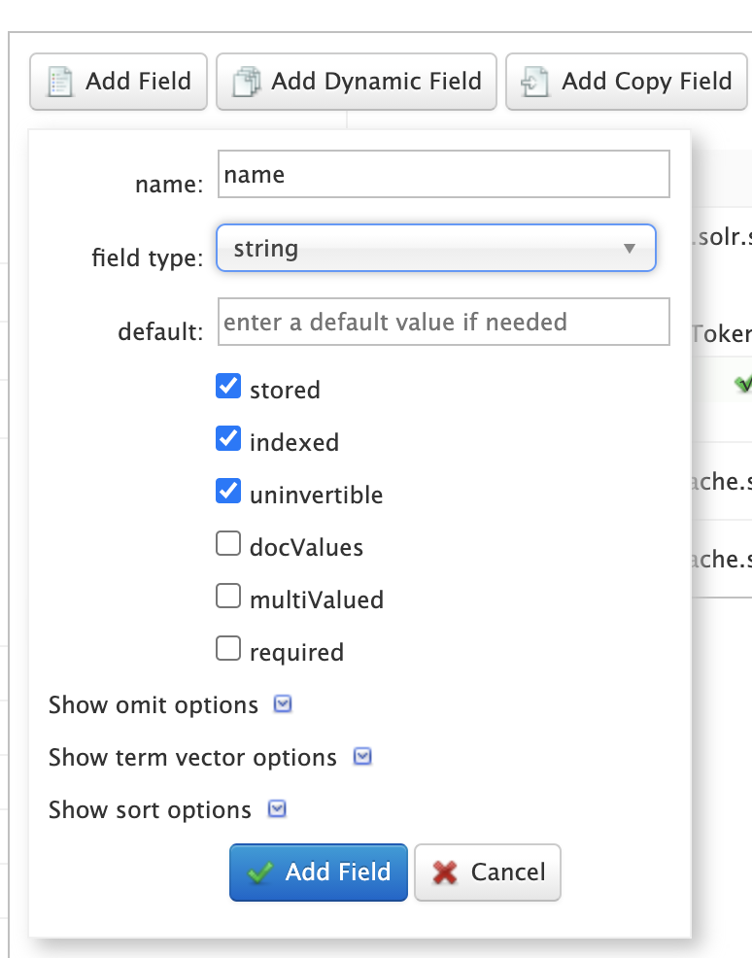Check the multiValued option
The height and width of the screenshot is (958, 752).
coord(228,598)
